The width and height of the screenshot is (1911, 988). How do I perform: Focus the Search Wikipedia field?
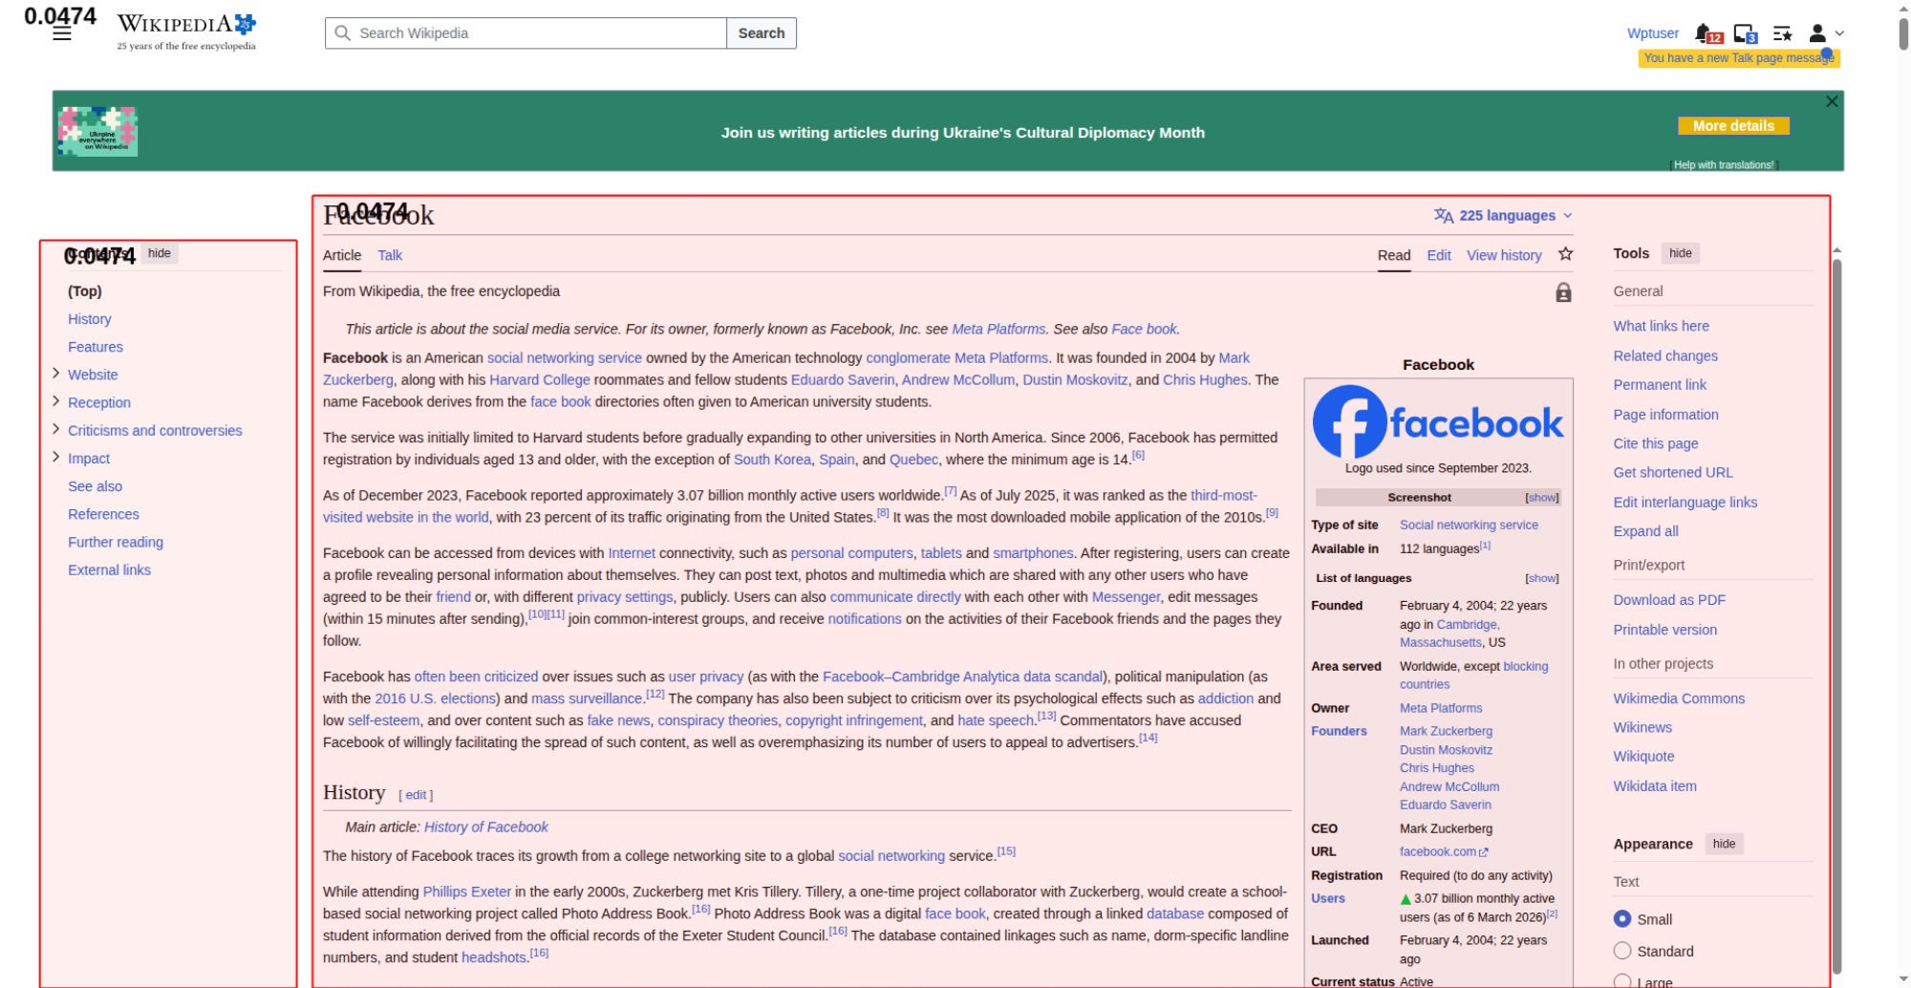pos(526,33)
